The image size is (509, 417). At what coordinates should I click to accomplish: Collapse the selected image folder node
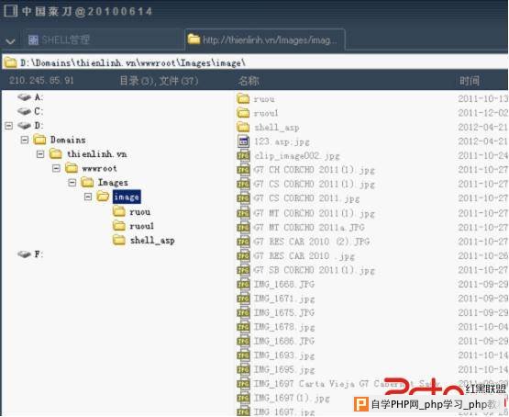pyautogui.click(x=88, y=197)
